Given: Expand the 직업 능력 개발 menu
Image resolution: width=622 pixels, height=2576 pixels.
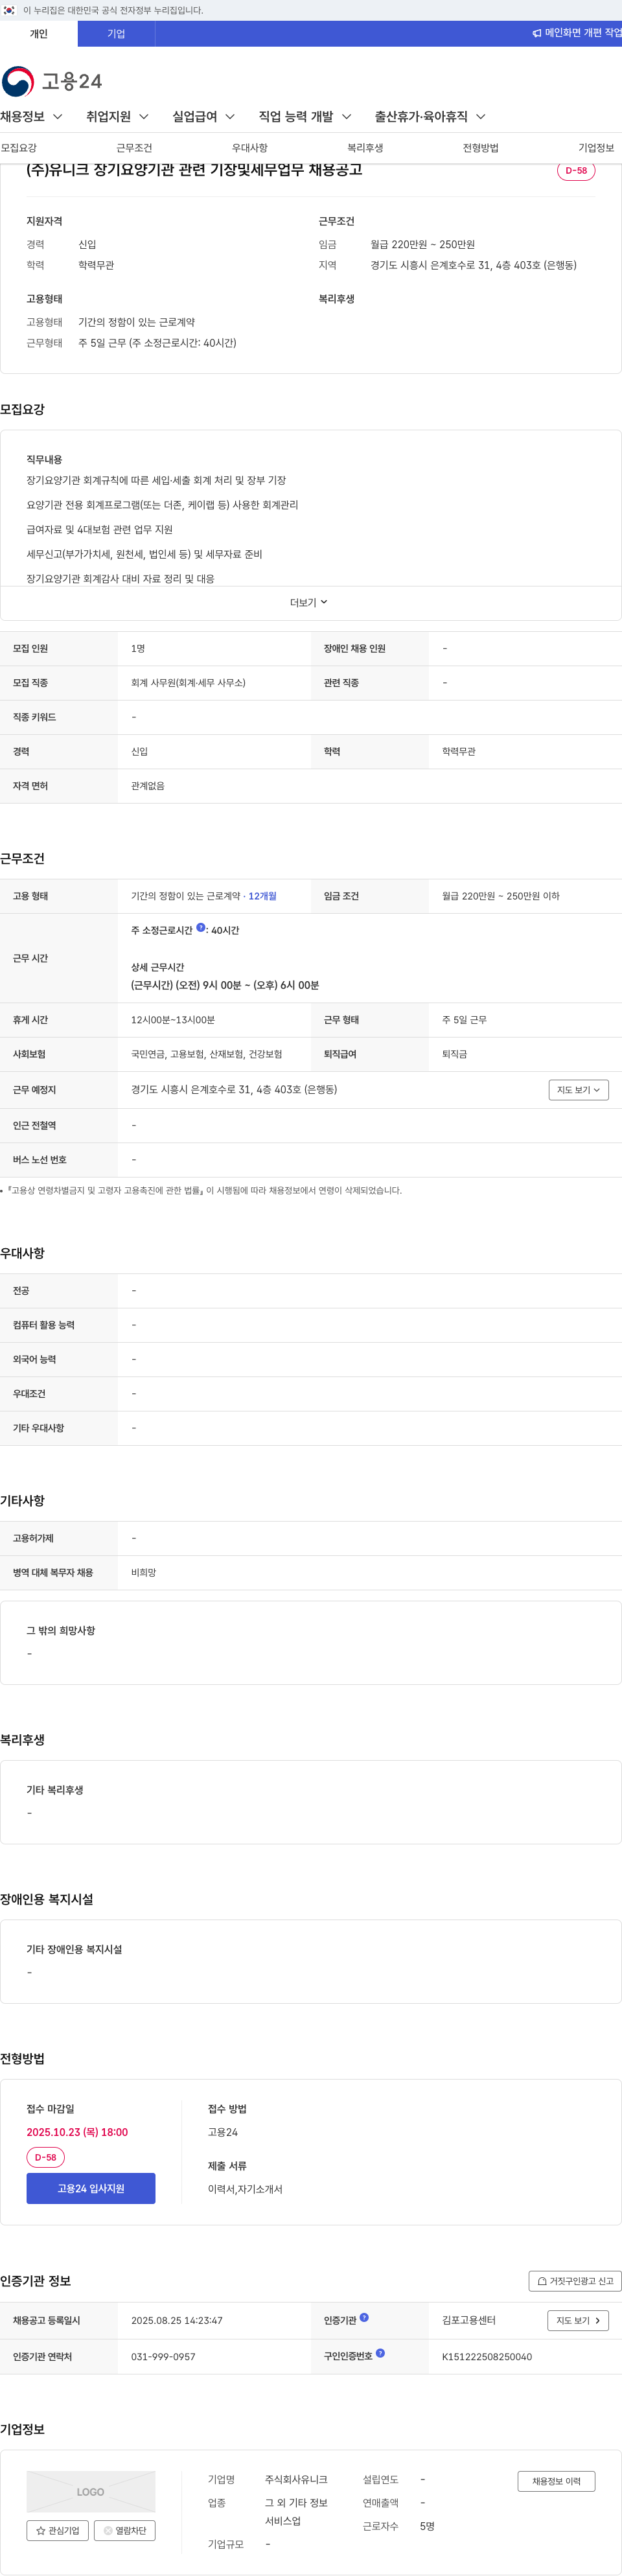Looking at the screenshot, I should pos(305,117).
